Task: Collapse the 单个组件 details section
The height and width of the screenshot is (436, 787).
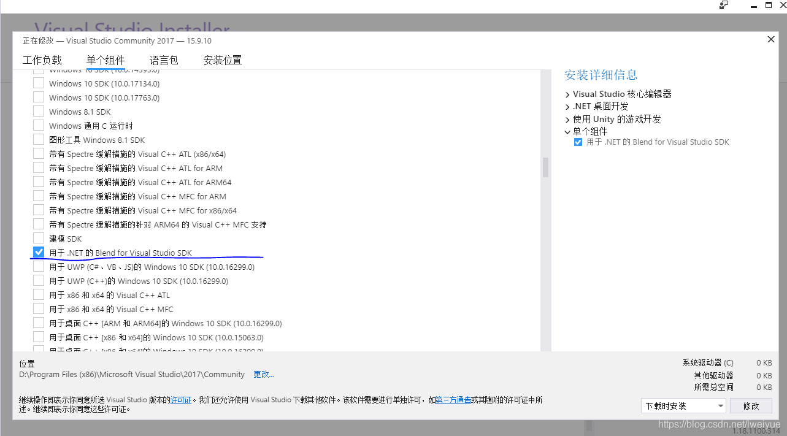Action: 567,132
